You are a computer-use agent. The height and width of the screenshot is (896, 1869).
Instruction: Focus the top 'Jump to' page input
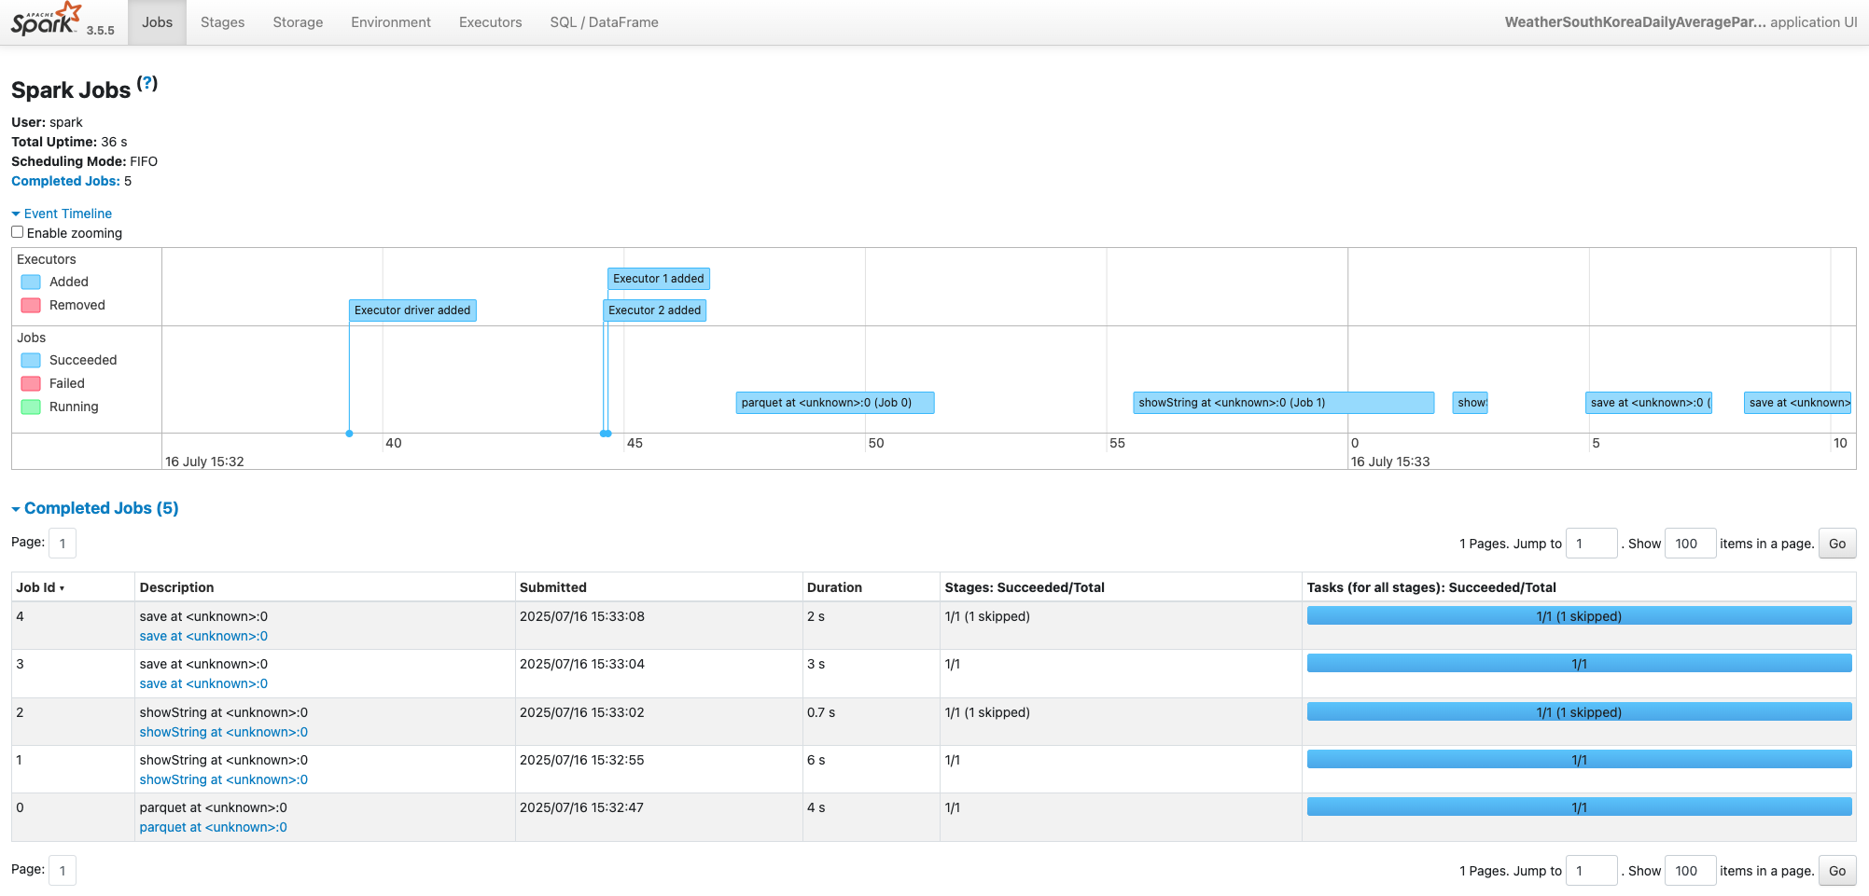click(1591, 544)
